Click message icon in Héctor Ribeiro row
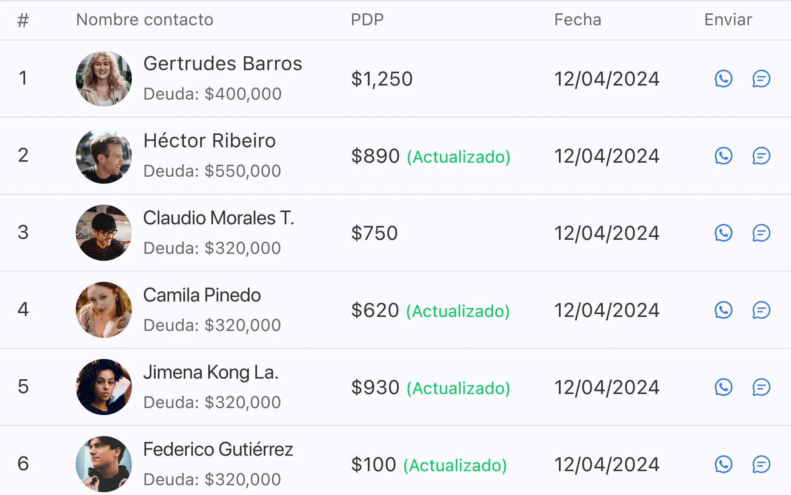Viewport: 791px width, 495px height. coord(761,156)
